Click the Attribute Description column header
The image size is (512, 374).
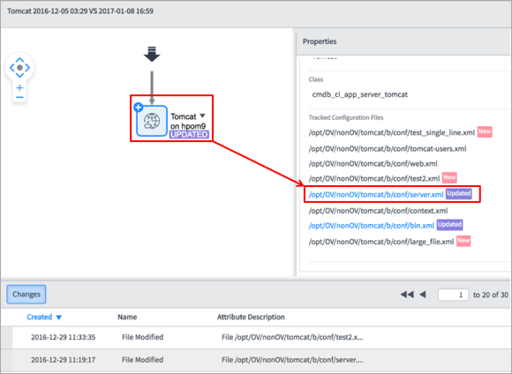(251, 317)
